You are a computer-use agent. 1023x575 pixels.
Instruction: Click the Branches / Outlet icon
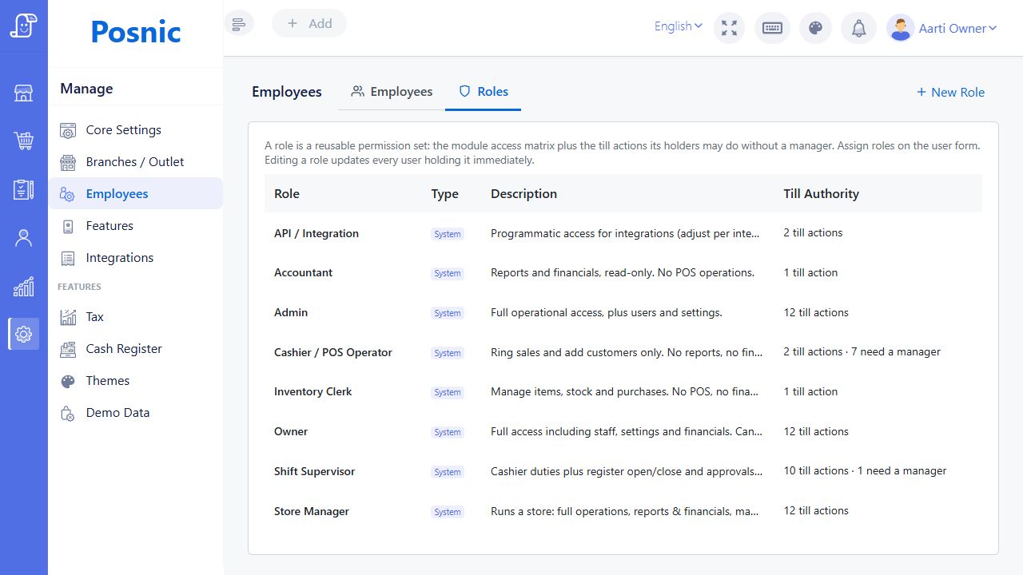(68, 162)
